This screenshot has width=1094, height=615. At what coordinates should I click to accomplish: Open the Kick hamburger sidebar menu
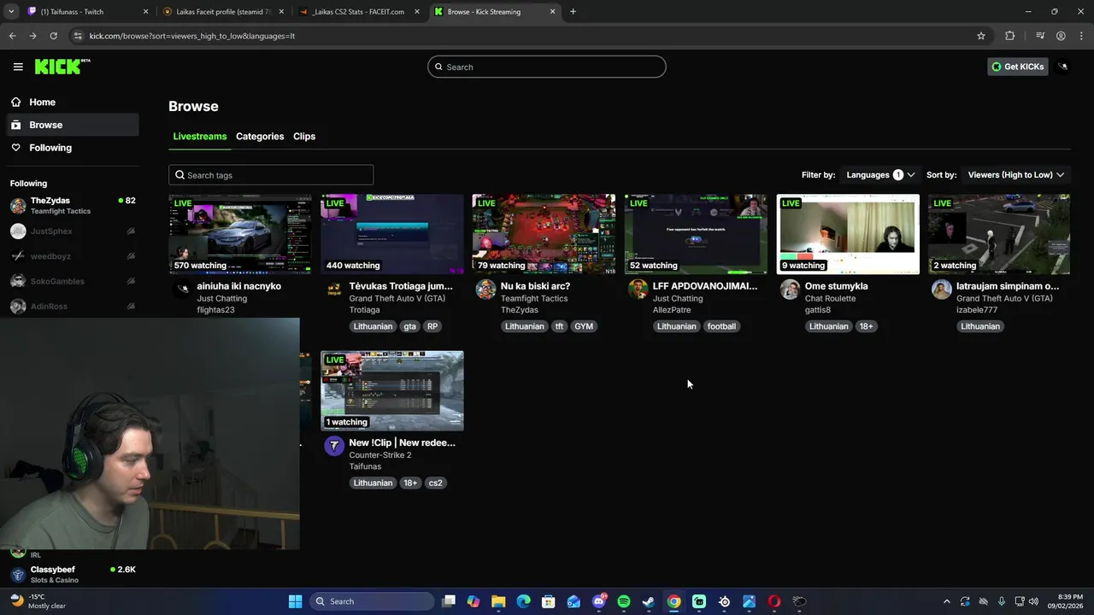tap(18, 67)
